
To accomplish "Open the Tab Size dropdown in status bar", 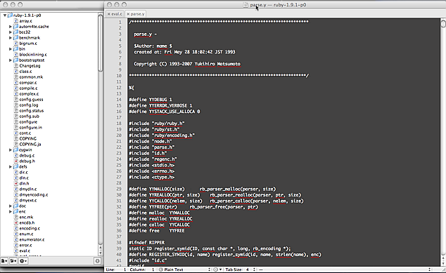I will click(x=240, y=269).
